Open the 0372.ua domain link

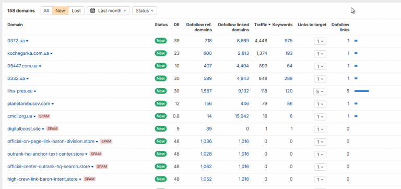pyautogui.click(x=16, y=41)
